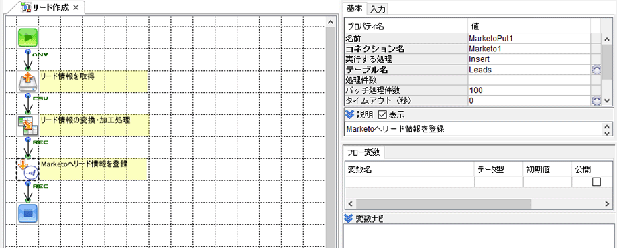The width and height of the screenshot is (617, 248).
Task: Select the バッチ処理件数 property label
Action: [x=406, y=90]
